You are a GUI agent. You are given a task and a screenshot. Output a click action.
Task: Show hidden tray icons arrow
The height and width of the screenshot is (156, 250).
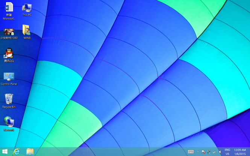pos(198,152)
